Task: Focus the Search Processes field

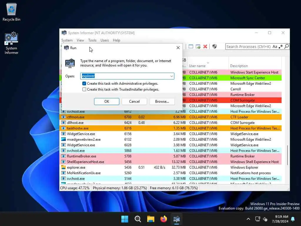Action: [x=248, y=46]
